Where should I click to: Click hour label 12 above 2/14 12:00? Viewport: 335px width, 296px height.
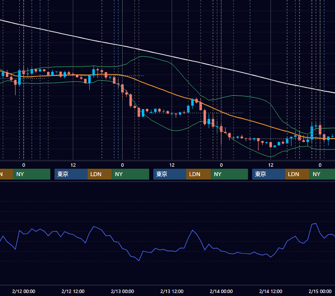pos(270,165)
